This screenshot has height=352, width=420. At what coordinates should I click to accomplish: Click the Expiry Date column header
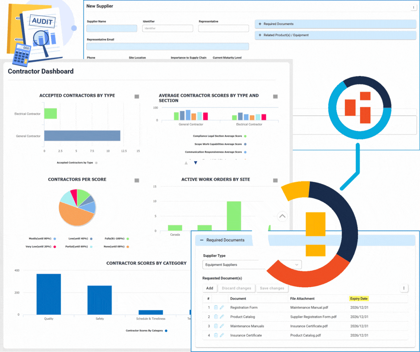[x=359, y=298]
